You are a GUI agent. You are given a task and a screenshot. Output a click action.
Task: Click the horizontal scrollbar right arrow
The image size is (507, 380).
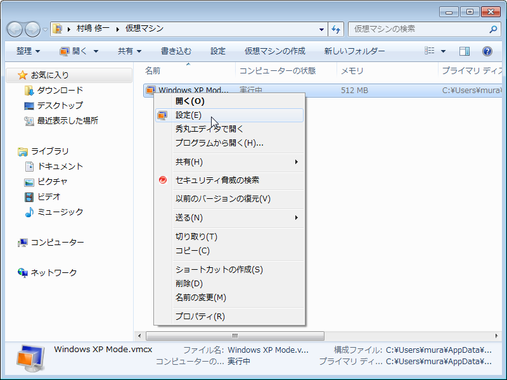497,336
